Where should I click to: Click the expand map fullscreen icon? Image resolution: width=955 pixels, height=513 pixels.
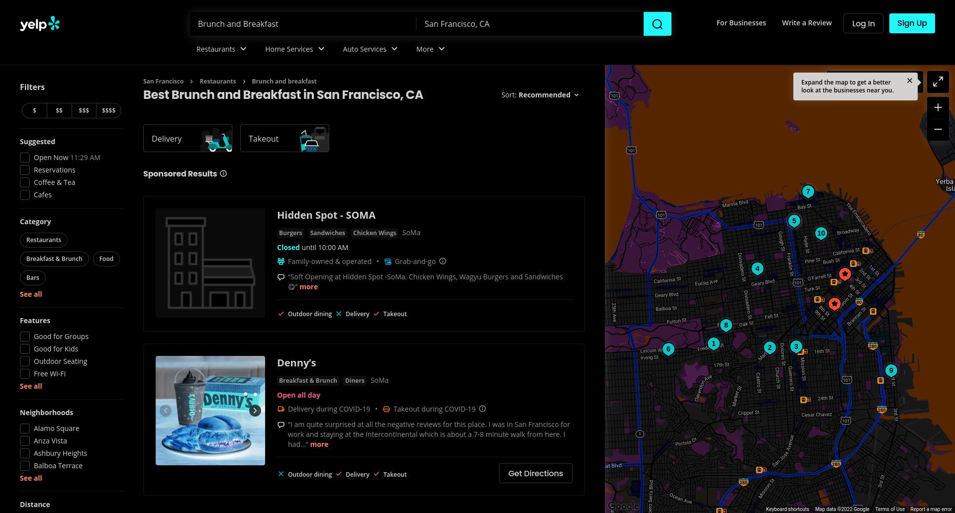tap(938, 82)
